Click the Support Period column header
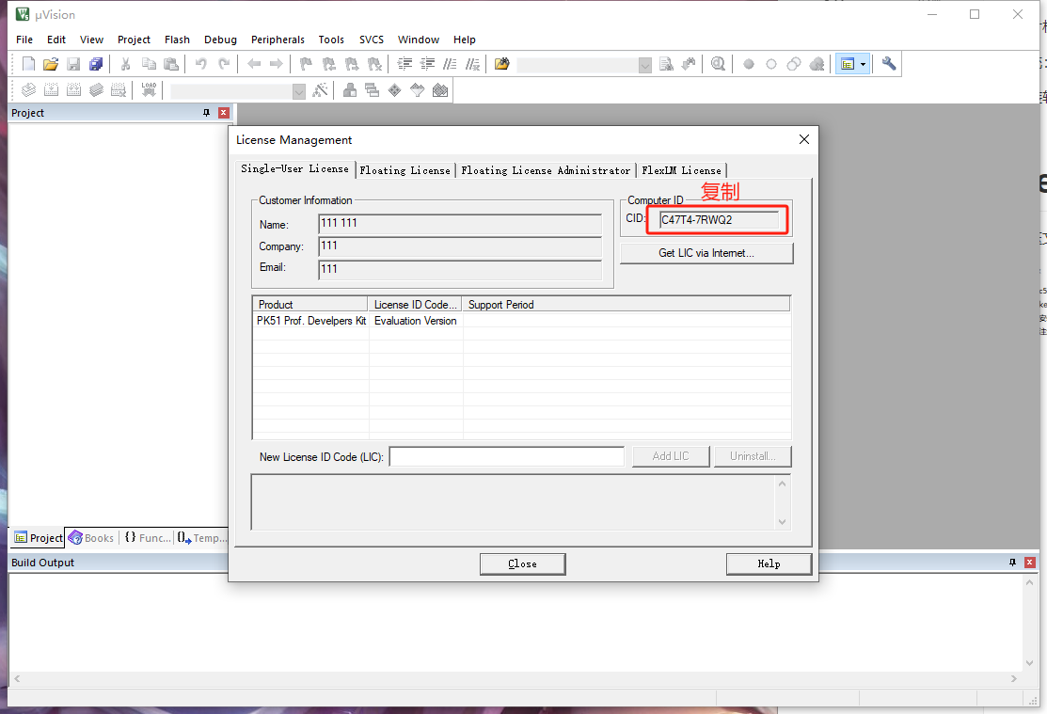1047x714 pixels. (627, 305)
